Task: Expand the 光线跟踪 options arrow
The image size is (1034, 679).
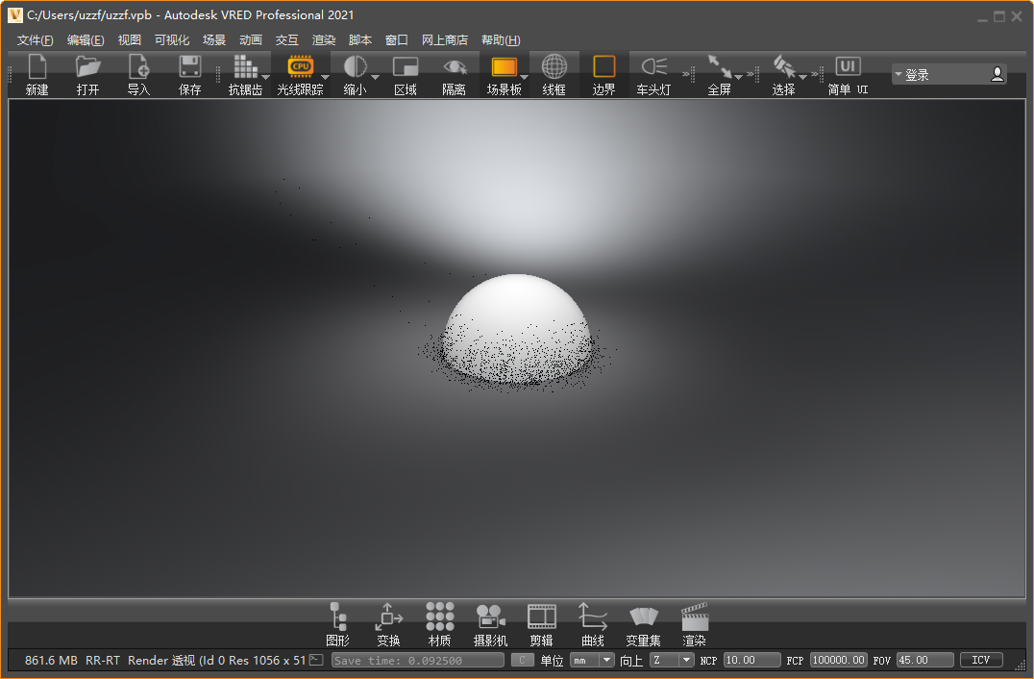Action: click(325, 78)
